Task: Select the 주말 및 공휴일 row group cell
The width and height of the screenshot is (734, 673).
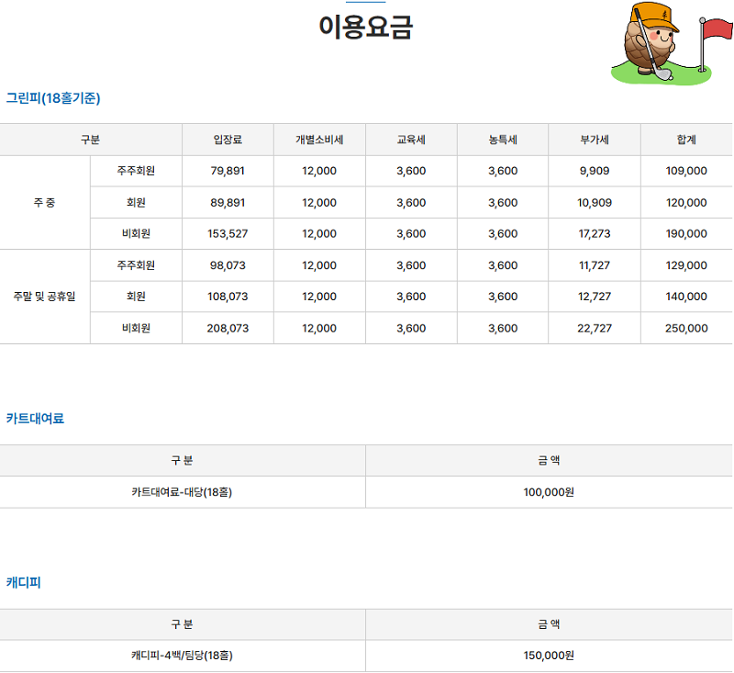Action: coord(44,297)
